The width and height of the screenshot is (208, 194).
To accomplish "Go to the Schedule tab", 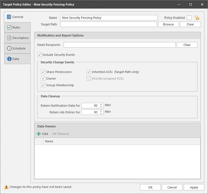I will point(17,48).
